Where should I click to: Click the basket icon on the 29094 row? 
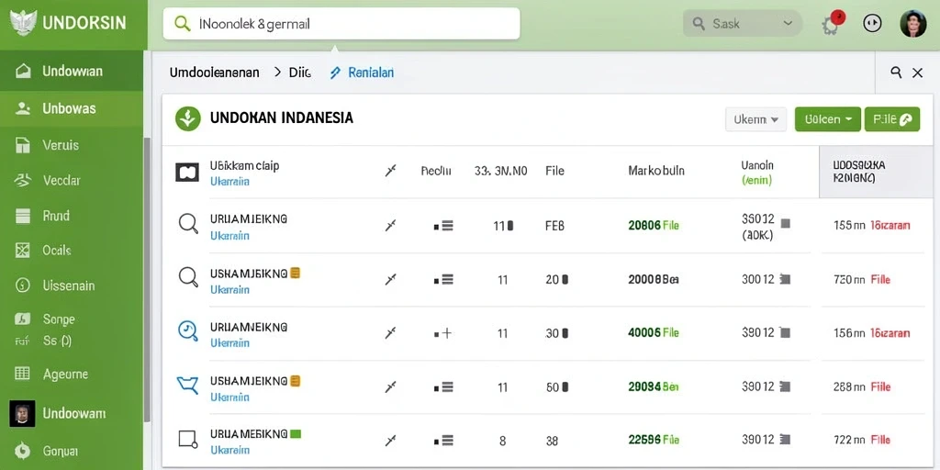tap(187, 385)
